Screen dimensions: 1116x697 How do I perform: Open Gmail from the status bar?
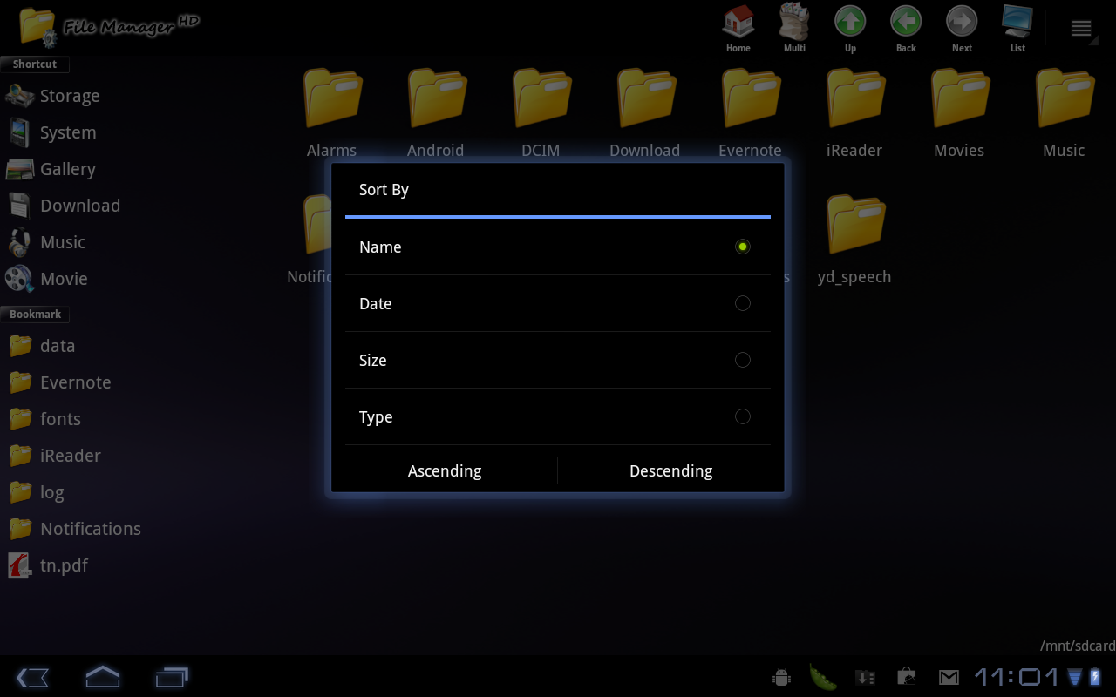[948, 676]
